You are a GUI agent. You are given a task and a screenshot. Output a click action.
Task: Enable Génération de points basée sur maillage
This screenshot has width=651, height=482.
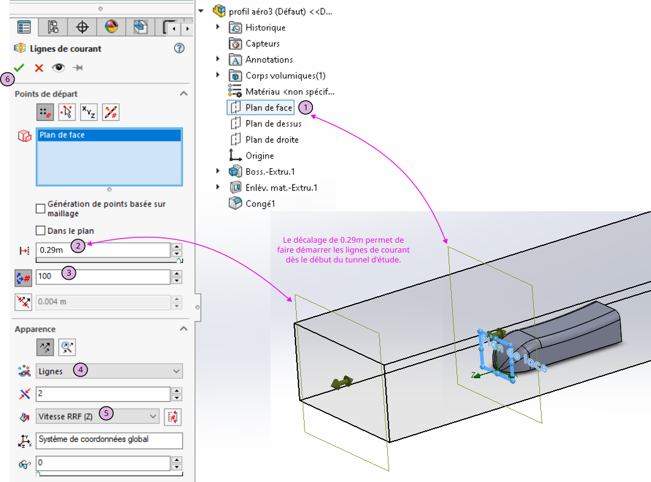[41, 209]
